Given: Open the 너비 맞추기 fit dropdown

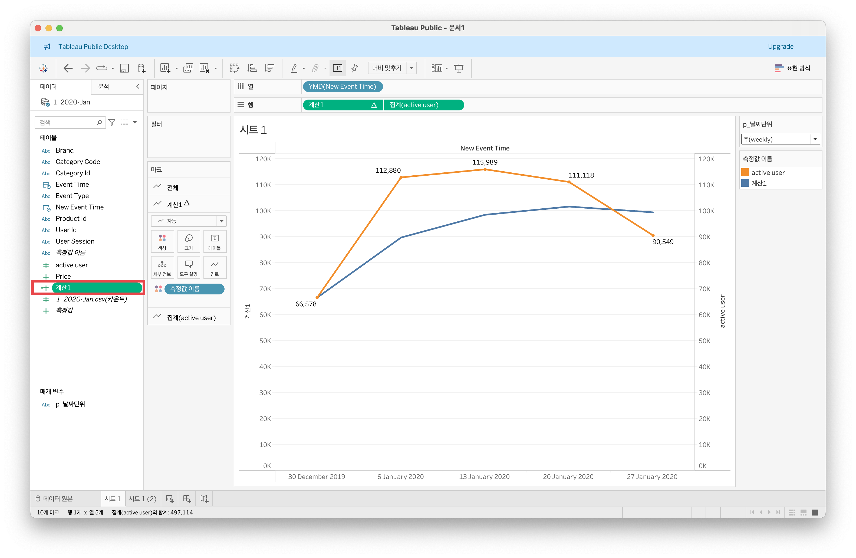Looking at the screenshot, I should (392, 68).
